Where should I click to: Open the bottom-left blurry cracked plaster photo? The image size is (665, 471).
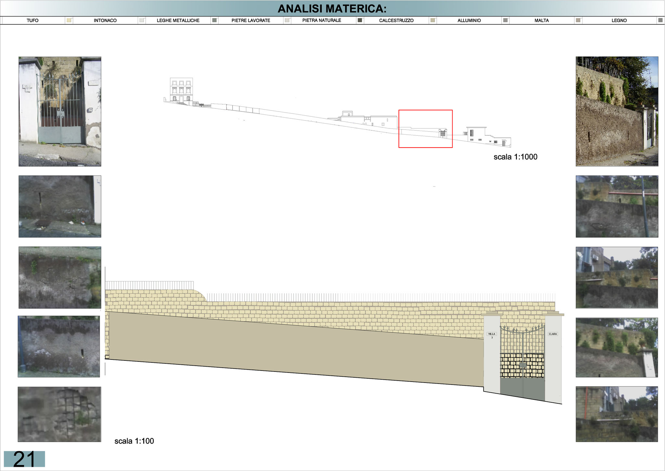tap(59, 414)
